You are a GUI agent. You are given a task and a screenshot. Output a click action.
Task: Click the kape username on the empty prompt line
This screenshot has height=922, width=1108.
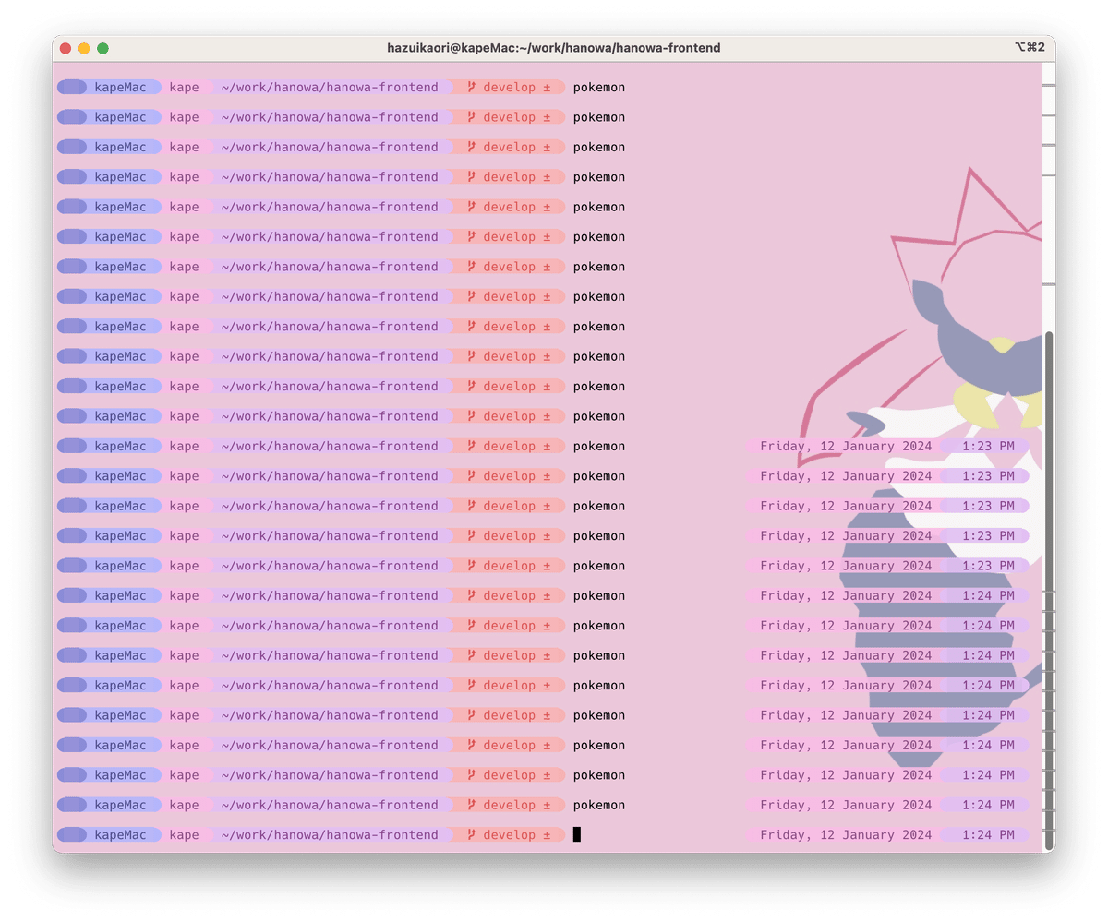(184, 835)
